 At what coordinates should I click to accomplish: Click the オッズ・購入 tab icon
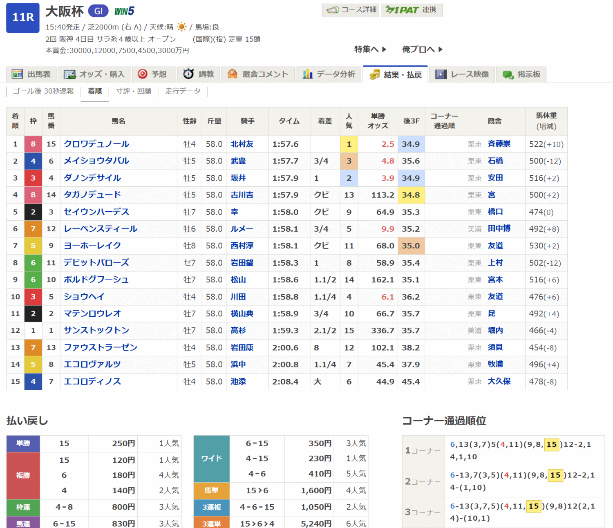(70, 74)
